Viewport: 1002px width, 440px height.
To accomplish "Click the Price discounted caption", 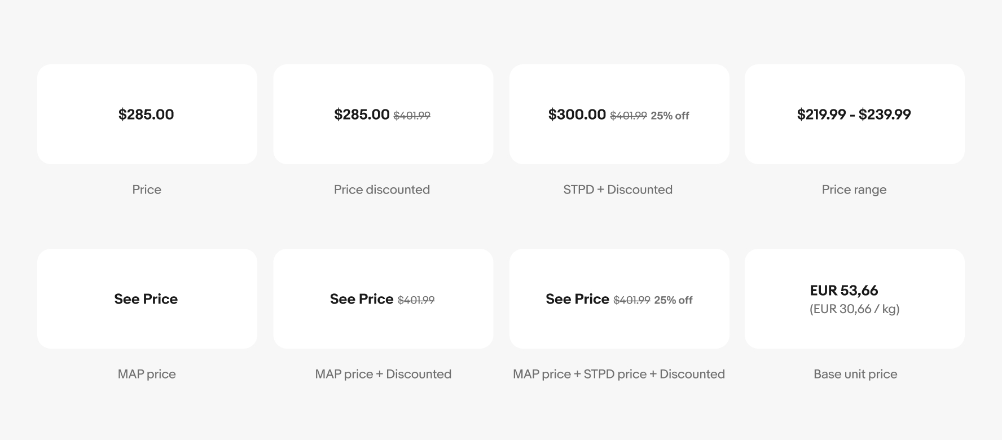I will pyautogui.click(x=382, y=190).
